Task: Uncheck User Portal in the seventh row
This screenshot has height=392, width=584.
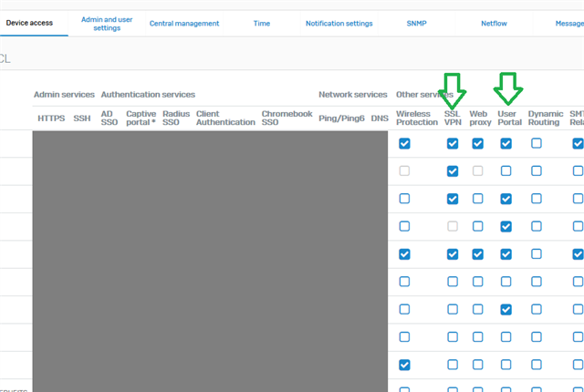Action: tap(506, 309)
